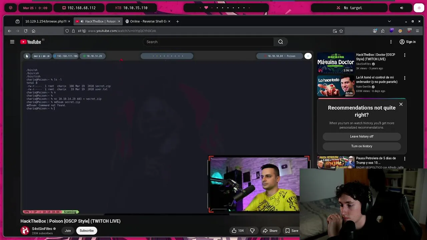
Task: Select the HackTheBox Poison tab
Action: (x=97, y=21)
